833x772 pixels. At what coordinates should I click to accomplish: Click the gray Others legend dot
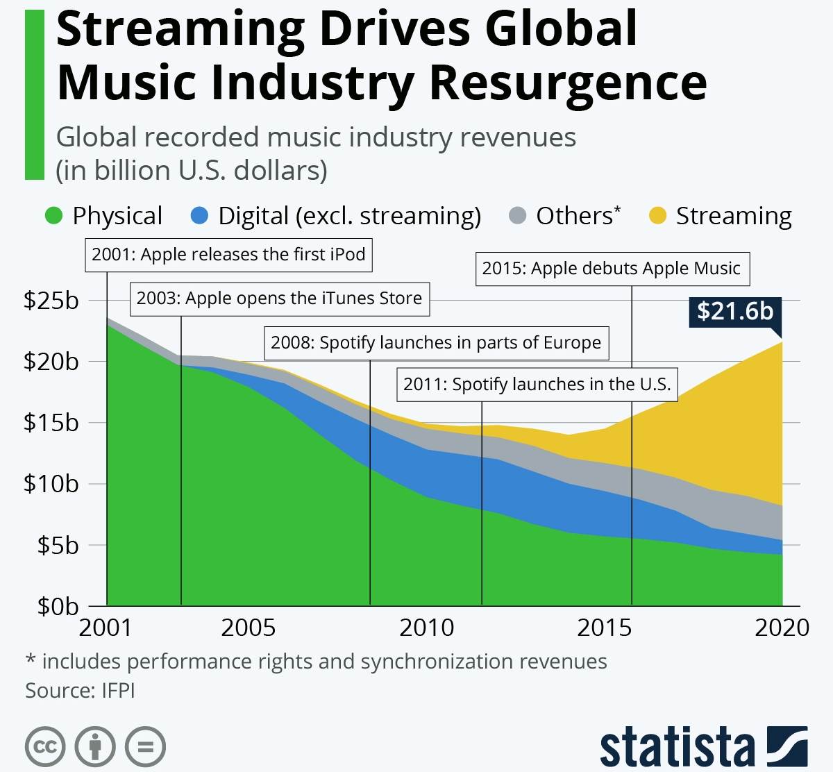pos(517,216)
